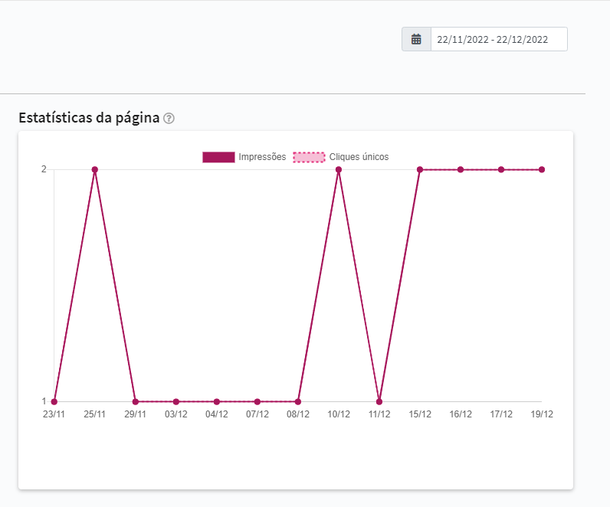610x507 pixels.
Task: Click the peak data point at 25/11
Action: [x=95, y=169]
